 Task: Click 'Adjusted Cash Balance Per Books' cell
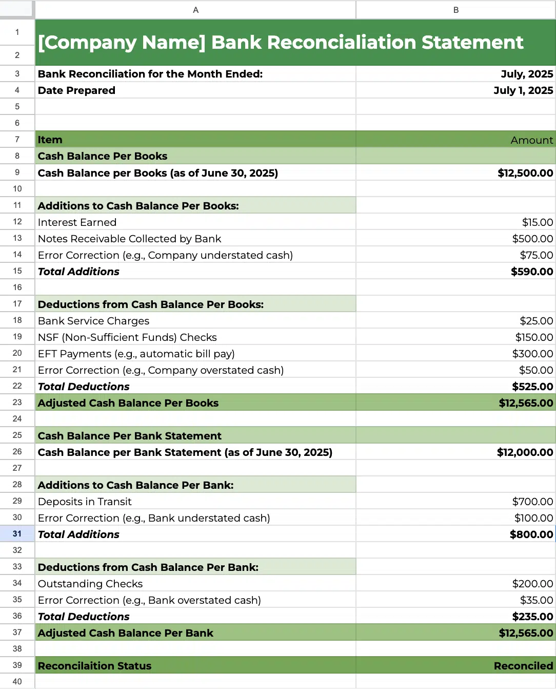195,403
